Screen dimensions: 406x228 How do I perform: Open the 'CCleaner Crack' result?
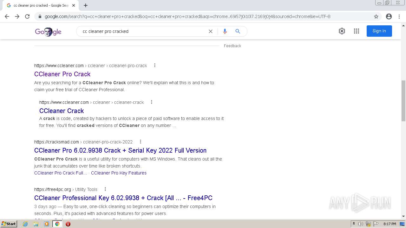(x=62, y=111)
